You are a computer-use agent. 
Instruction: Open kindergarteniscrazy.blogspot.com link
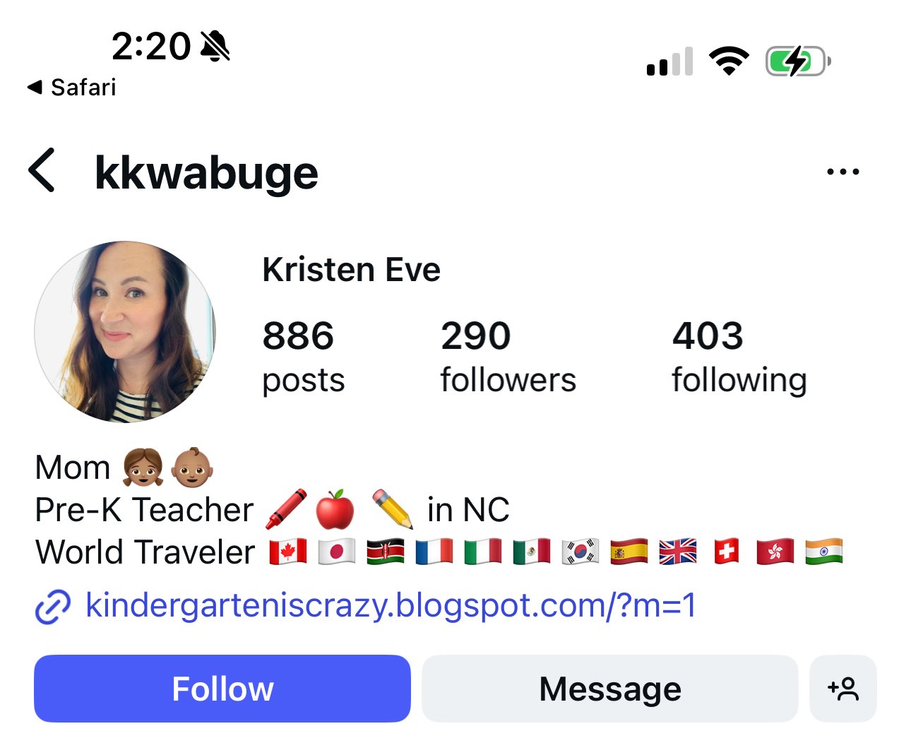pyautogui.click(x=391, y=605)
